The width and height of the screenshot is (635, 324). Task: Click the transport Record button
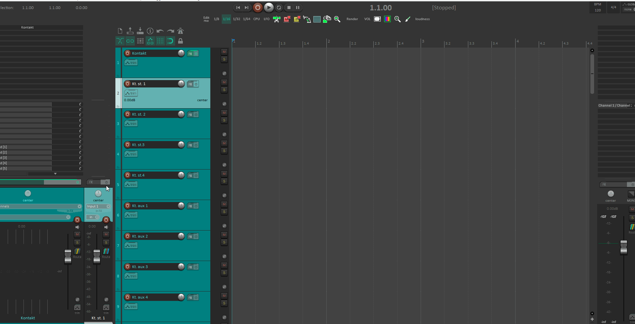(x=258, y=7)
